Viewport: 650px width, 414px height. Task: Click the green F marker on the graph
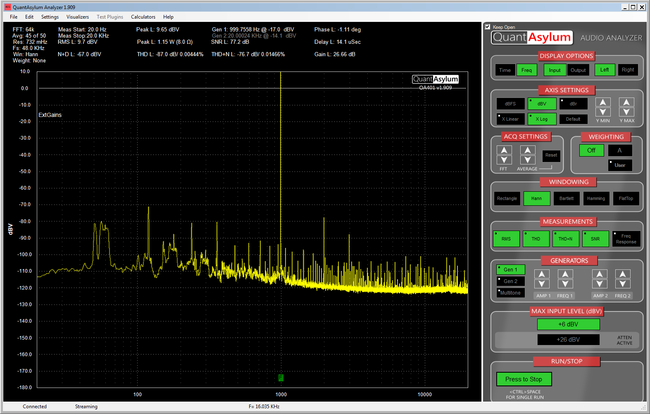pos(281,378)
